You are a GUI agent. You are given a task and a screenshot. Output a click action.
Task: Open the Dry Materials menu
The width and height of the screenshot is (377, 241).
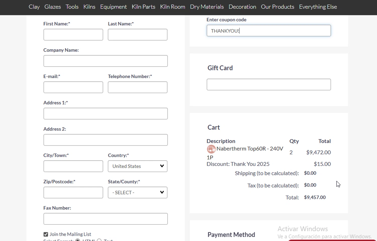(207, 7)
